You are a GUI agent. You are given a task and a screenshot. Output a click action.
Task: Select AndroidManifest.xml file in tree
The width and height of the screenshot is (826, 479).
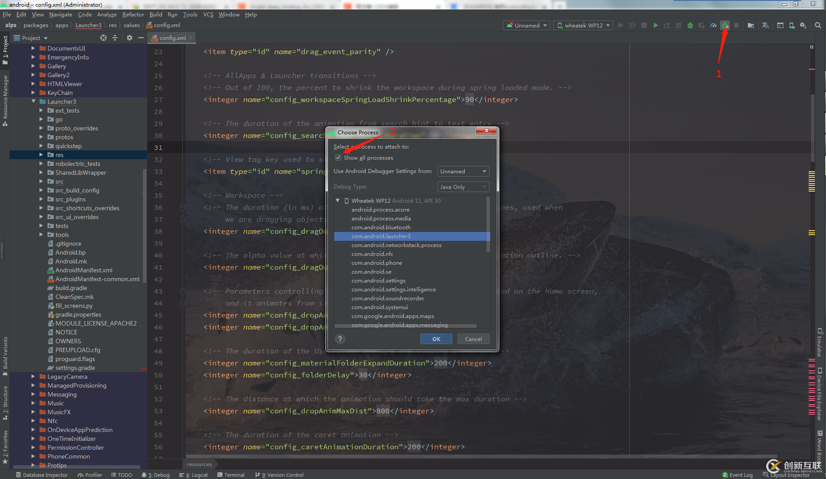pyautogui.click(x=83, y=270)
